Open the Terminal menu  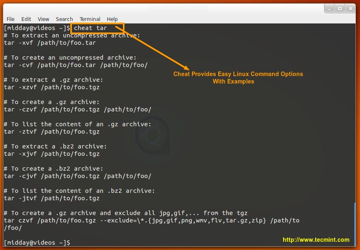90,19
